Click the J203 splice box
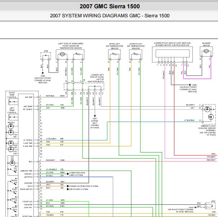Screen dimensions: 218x217 click(x=210, y=206)
